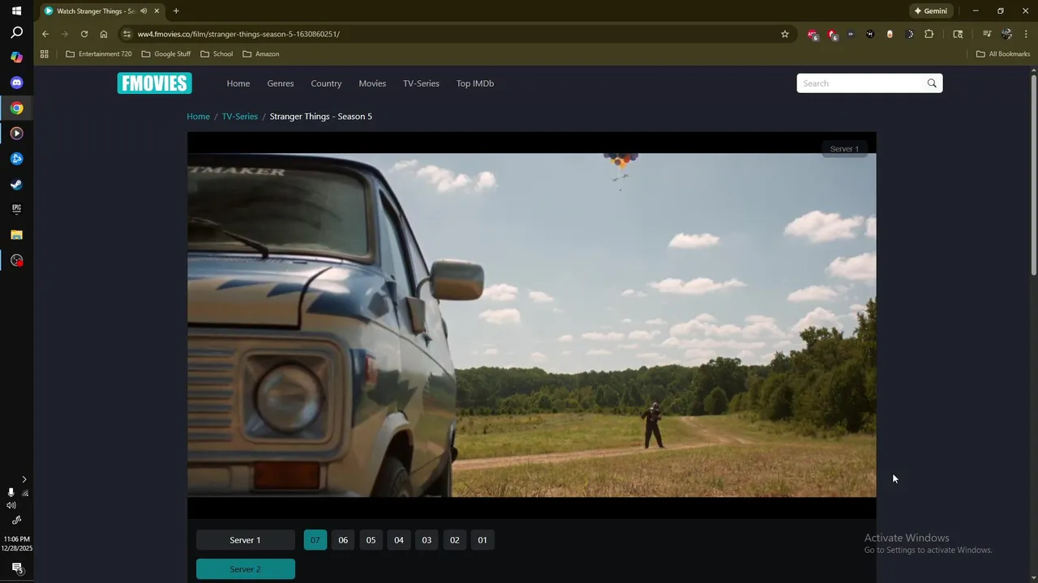Open the Windows notification center

tap(16, 568)
